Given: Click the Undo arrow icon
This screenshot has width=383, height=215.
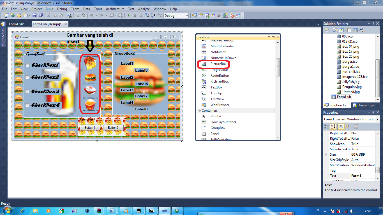Looking at the screenshot, I should [x=91, y=15].
